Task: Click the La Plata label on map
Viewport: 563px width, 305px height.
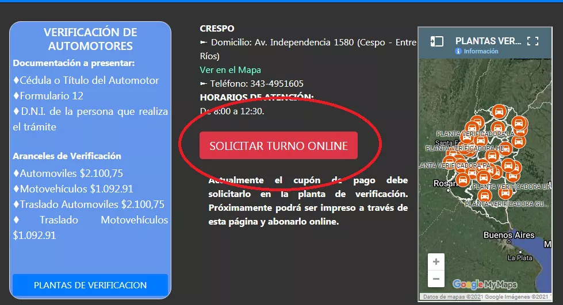Action: pyautogui.click(x=519, y=258)
